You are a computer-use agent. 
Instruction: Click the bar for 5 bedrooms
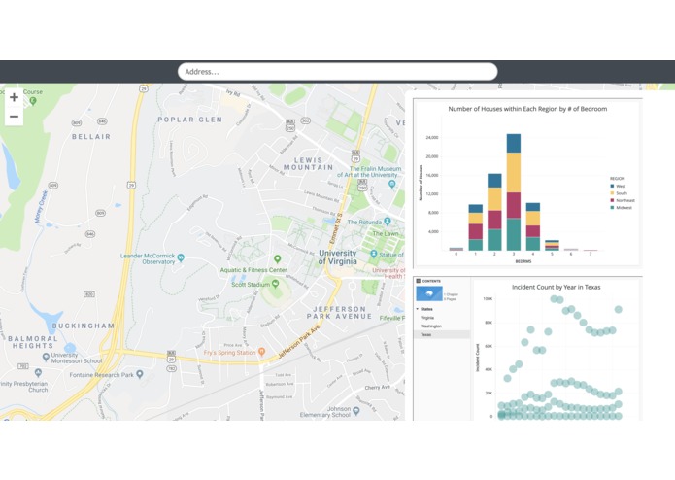pos(552,246)
